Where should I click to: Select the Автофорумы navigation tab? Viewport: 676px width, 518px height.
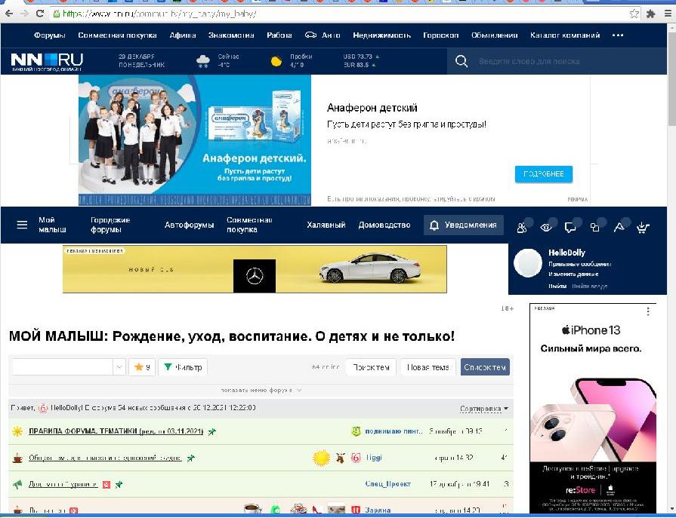click(190, 225)
